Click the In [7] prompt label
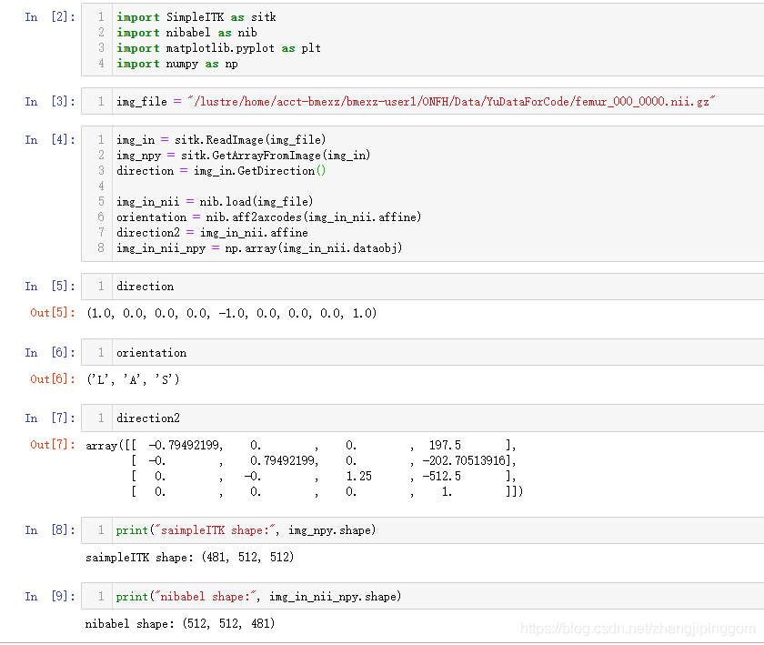 point(50,418)
